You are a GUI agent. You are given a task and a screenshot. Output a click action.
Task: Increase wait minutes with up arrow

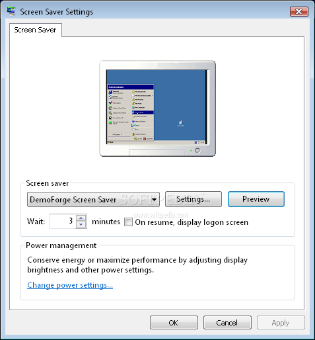(81, 218)
